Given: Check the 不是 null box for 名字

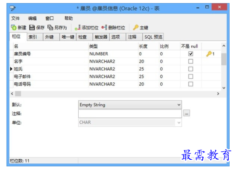Looking at the screenshot, I should pyautogui.click(x=190, y=61).
